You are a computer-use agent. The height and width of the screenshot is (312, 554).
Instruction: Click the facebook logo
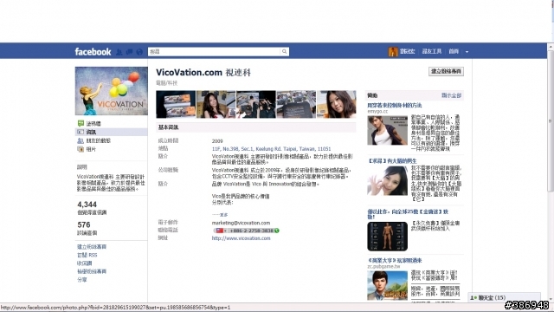93,52
